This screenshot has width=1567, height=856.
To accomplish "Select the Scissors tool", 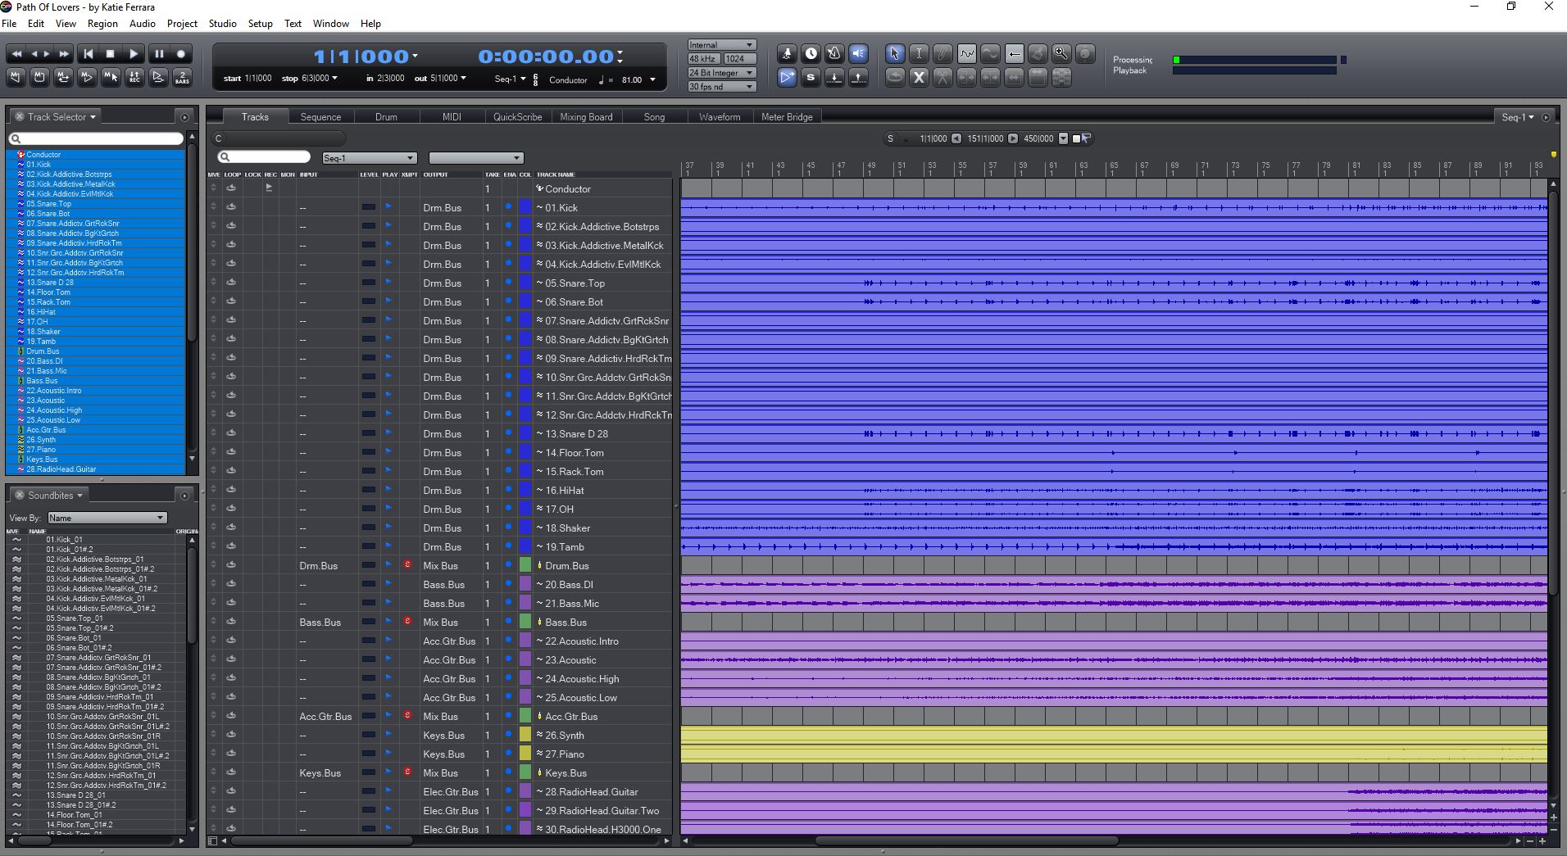I will click(942, 77).
